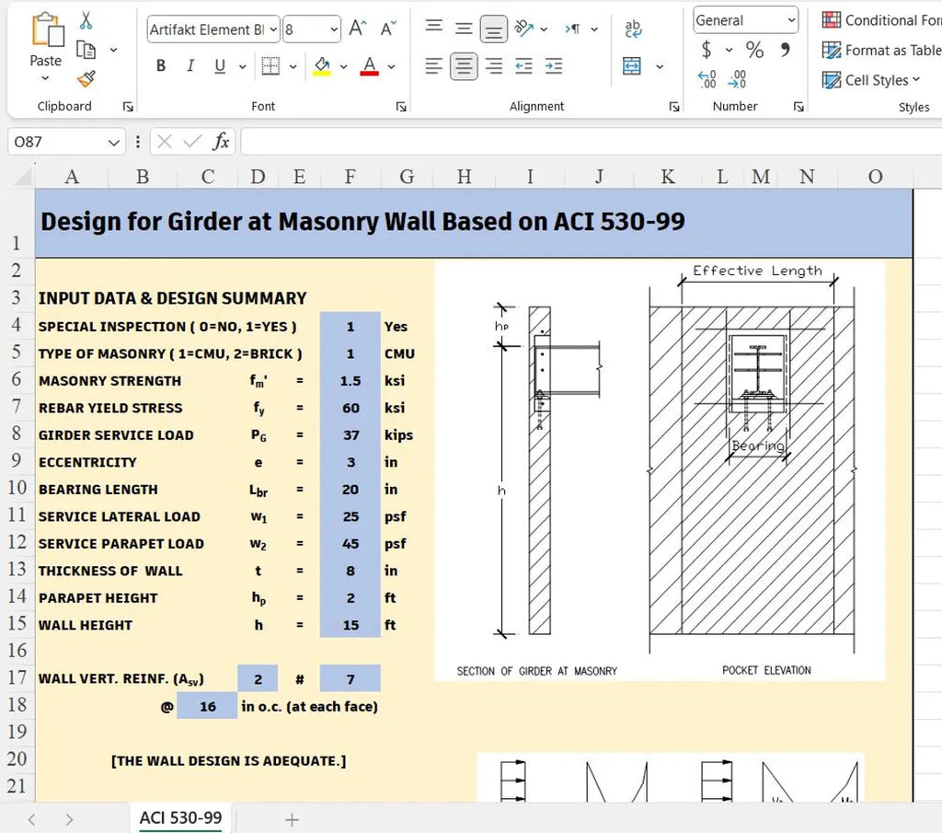The image size is (942, 833).
Task: Select column F header
Action: tap(350, 176)
